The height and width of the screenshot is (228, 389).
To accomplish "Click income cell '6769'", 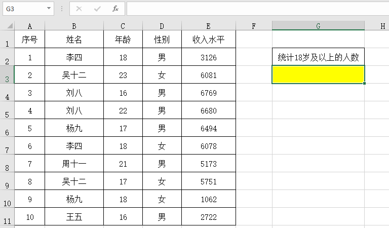I will (x=209, y=93).
